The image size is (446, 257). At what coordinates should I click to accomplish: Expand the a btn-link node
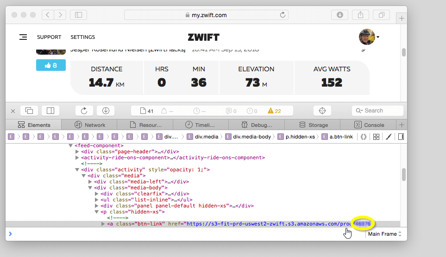(103, 224)
